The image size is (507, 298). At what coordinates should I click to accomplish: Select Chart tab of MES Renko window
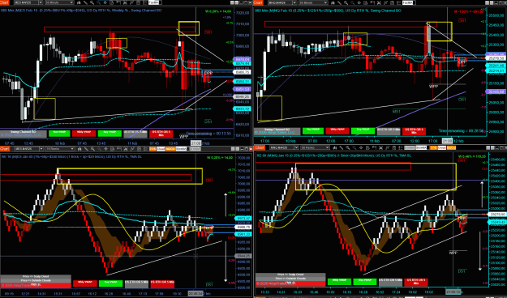click(x=5, y=148)
